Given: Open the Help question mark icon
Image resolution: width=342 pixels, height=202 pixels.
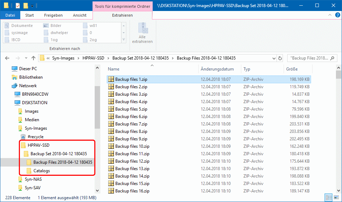Looking at the screenshot, I should tap(336, 15).
